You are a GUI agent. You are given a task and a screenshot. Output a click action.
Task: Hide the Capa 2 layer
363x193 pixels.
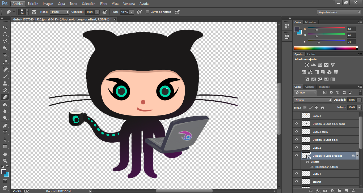tap(297, 148)
